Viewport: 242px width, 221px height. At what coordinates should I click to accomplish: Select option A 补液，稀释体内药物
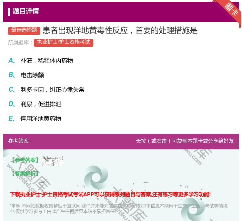pos(41,61)
